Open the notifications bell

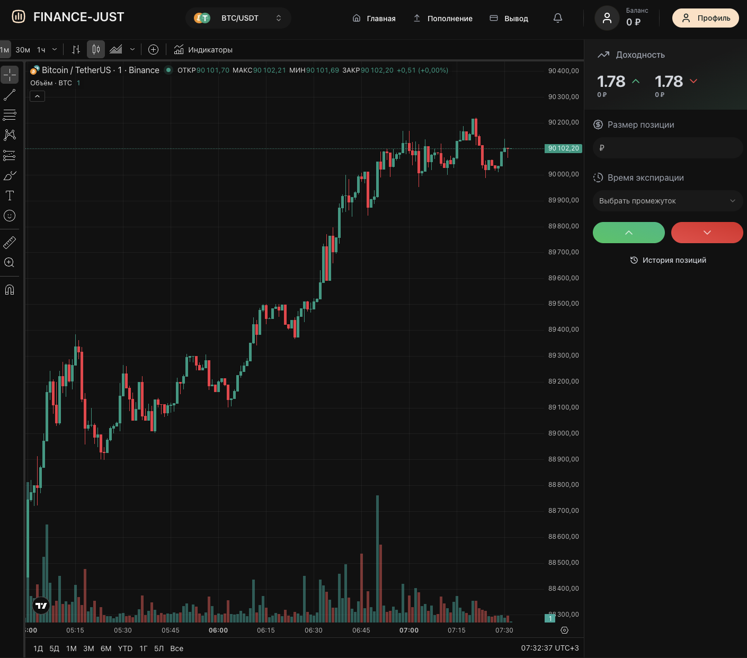pyautogui.click(x=557, y=18)
